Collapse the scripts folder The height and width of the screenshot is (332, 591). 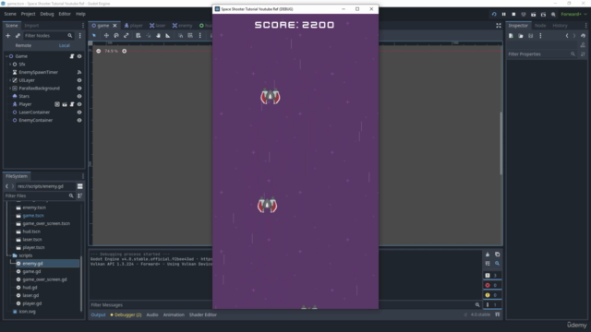9,255
